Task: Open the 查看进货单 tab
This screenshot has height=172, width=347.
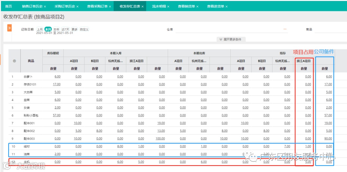Action: [x=216, y=6]
